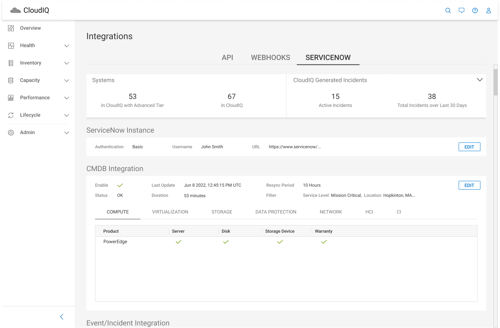
Task: Expand the Inventory menu chevron
Action: 67,63
